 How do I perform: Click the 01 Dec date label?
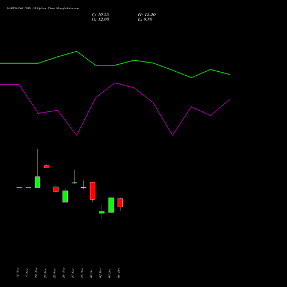(x=91, y=273)
